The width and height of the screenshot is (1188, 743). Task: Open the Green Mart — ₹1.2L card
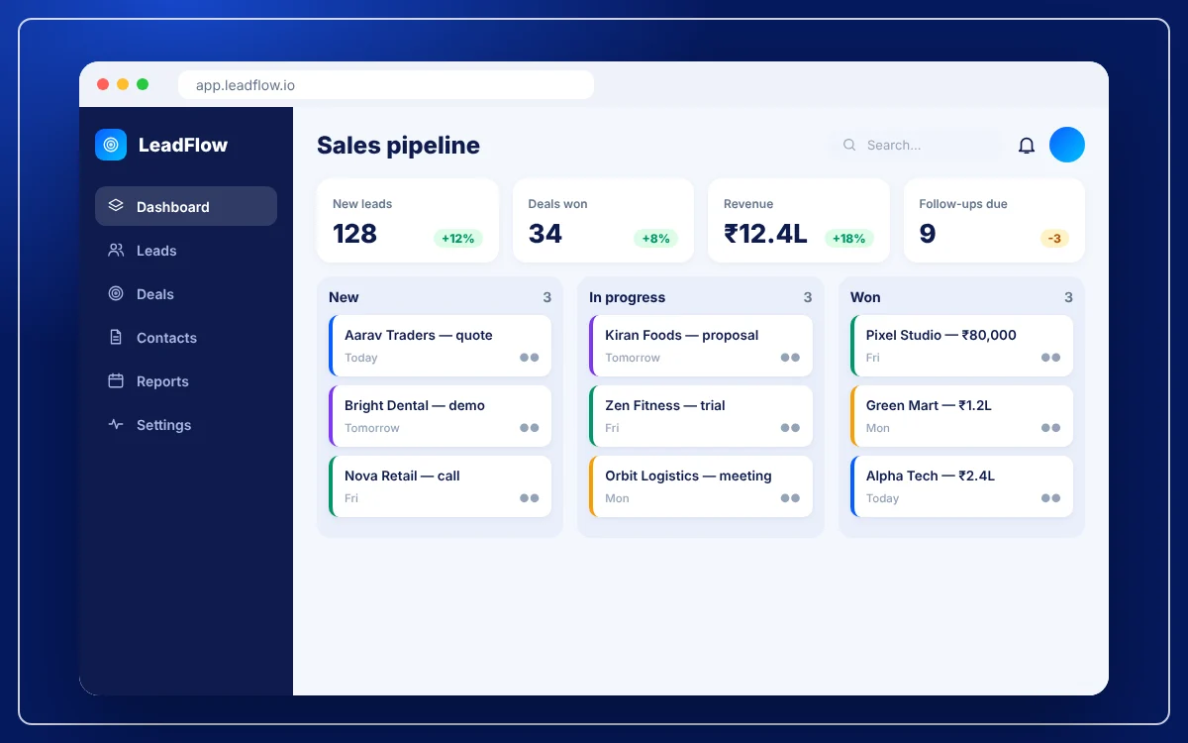[x=961, y=416]
